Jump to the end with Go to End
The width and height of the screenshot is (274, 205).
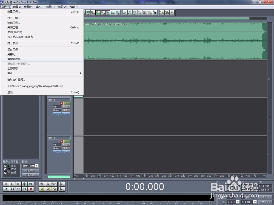[x=25, y=189]
